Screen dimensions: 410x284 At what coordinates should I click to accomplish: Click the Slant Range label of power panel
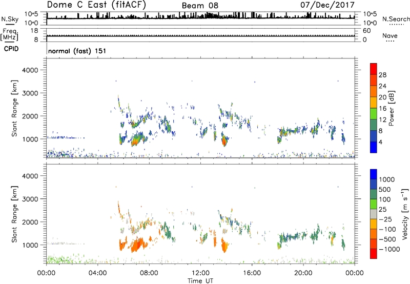(x=14, y=108)
